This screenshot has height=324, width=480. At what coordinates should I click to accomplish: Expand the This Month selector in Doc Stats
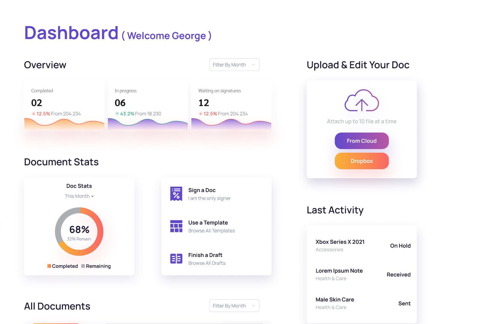pos(79,196)
